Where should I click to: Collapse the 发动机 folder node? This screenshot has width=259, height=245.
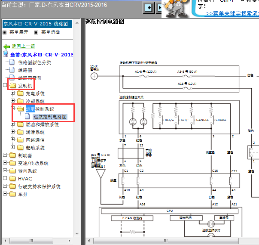tap(5, 85)
